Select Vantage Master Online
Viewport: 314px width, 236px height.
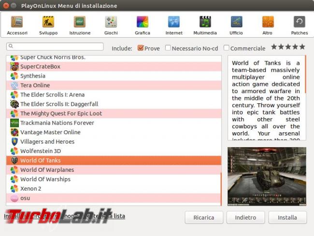114,132
